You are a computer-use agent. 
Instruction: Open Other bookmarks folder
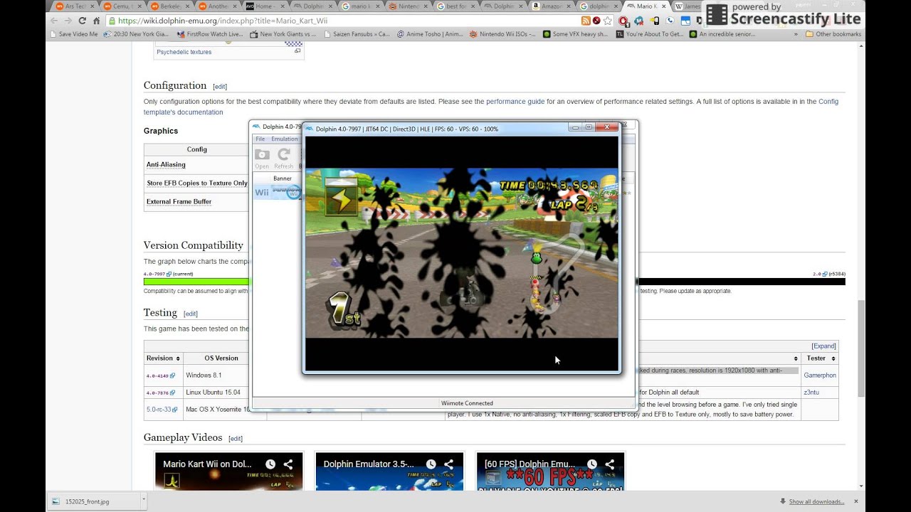(833, 34)
